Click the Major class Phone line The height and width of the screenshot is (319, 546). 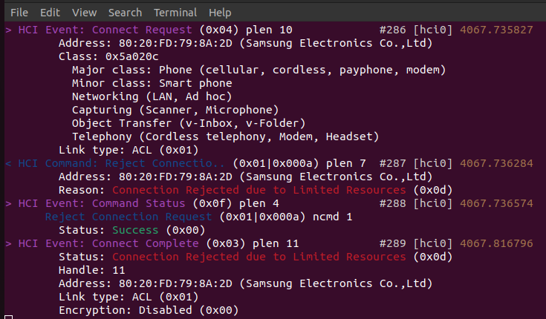tap(259, 70)
